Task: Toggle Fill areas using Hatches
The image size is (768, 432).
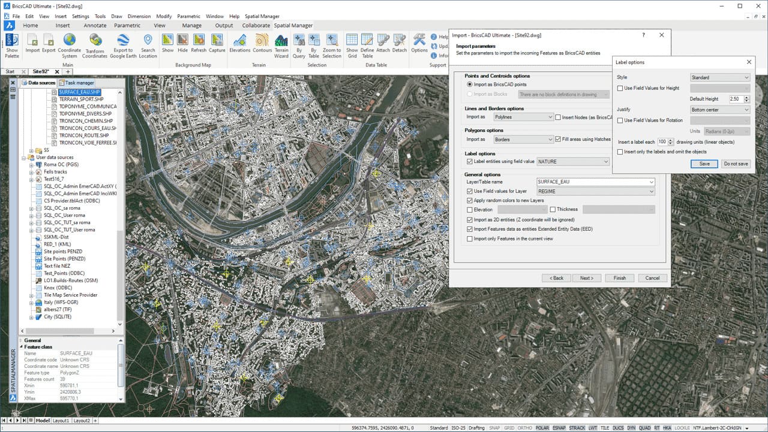Action: [558, 139]
